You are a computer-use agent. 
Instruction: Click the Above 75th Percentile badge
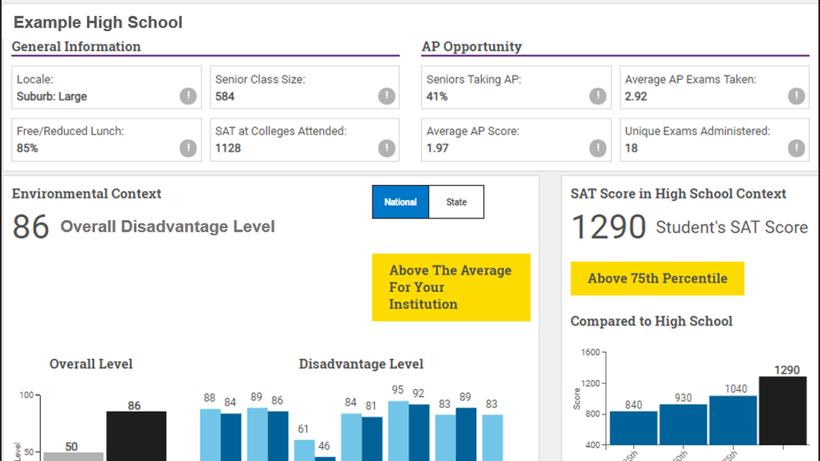pyautogui.click(x=657, y=278)
